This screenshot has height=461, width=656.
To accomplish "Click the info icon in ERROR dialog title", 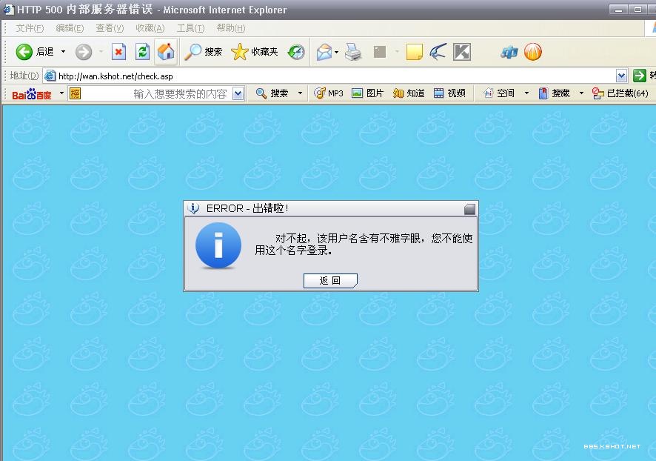I will tap(193, 208).
